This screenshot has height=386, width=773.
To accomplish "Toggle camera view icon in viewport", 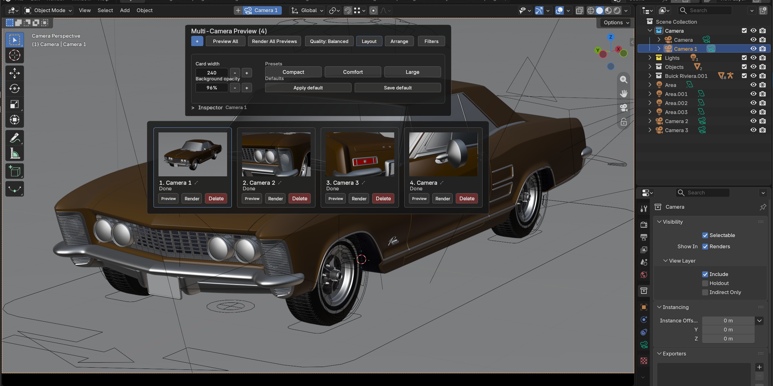I will [x=624, y=108].
